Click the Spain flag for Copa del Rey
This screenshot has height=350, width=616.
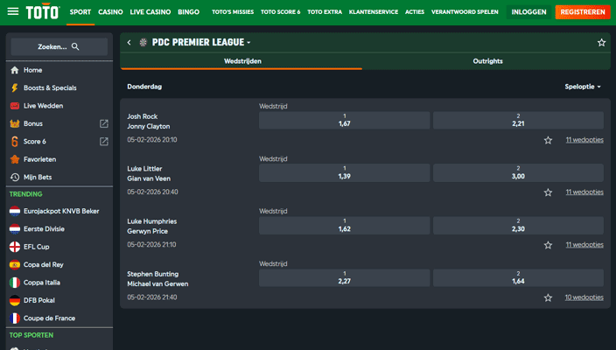point(15,264)
